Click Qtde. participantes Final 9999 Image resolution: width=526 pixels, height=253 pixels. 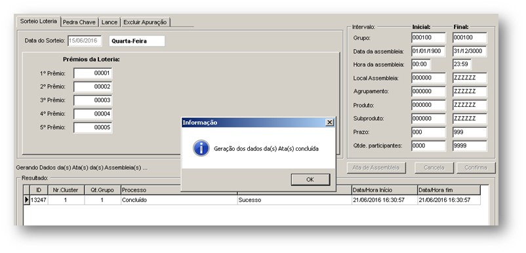tap(470, 146)
